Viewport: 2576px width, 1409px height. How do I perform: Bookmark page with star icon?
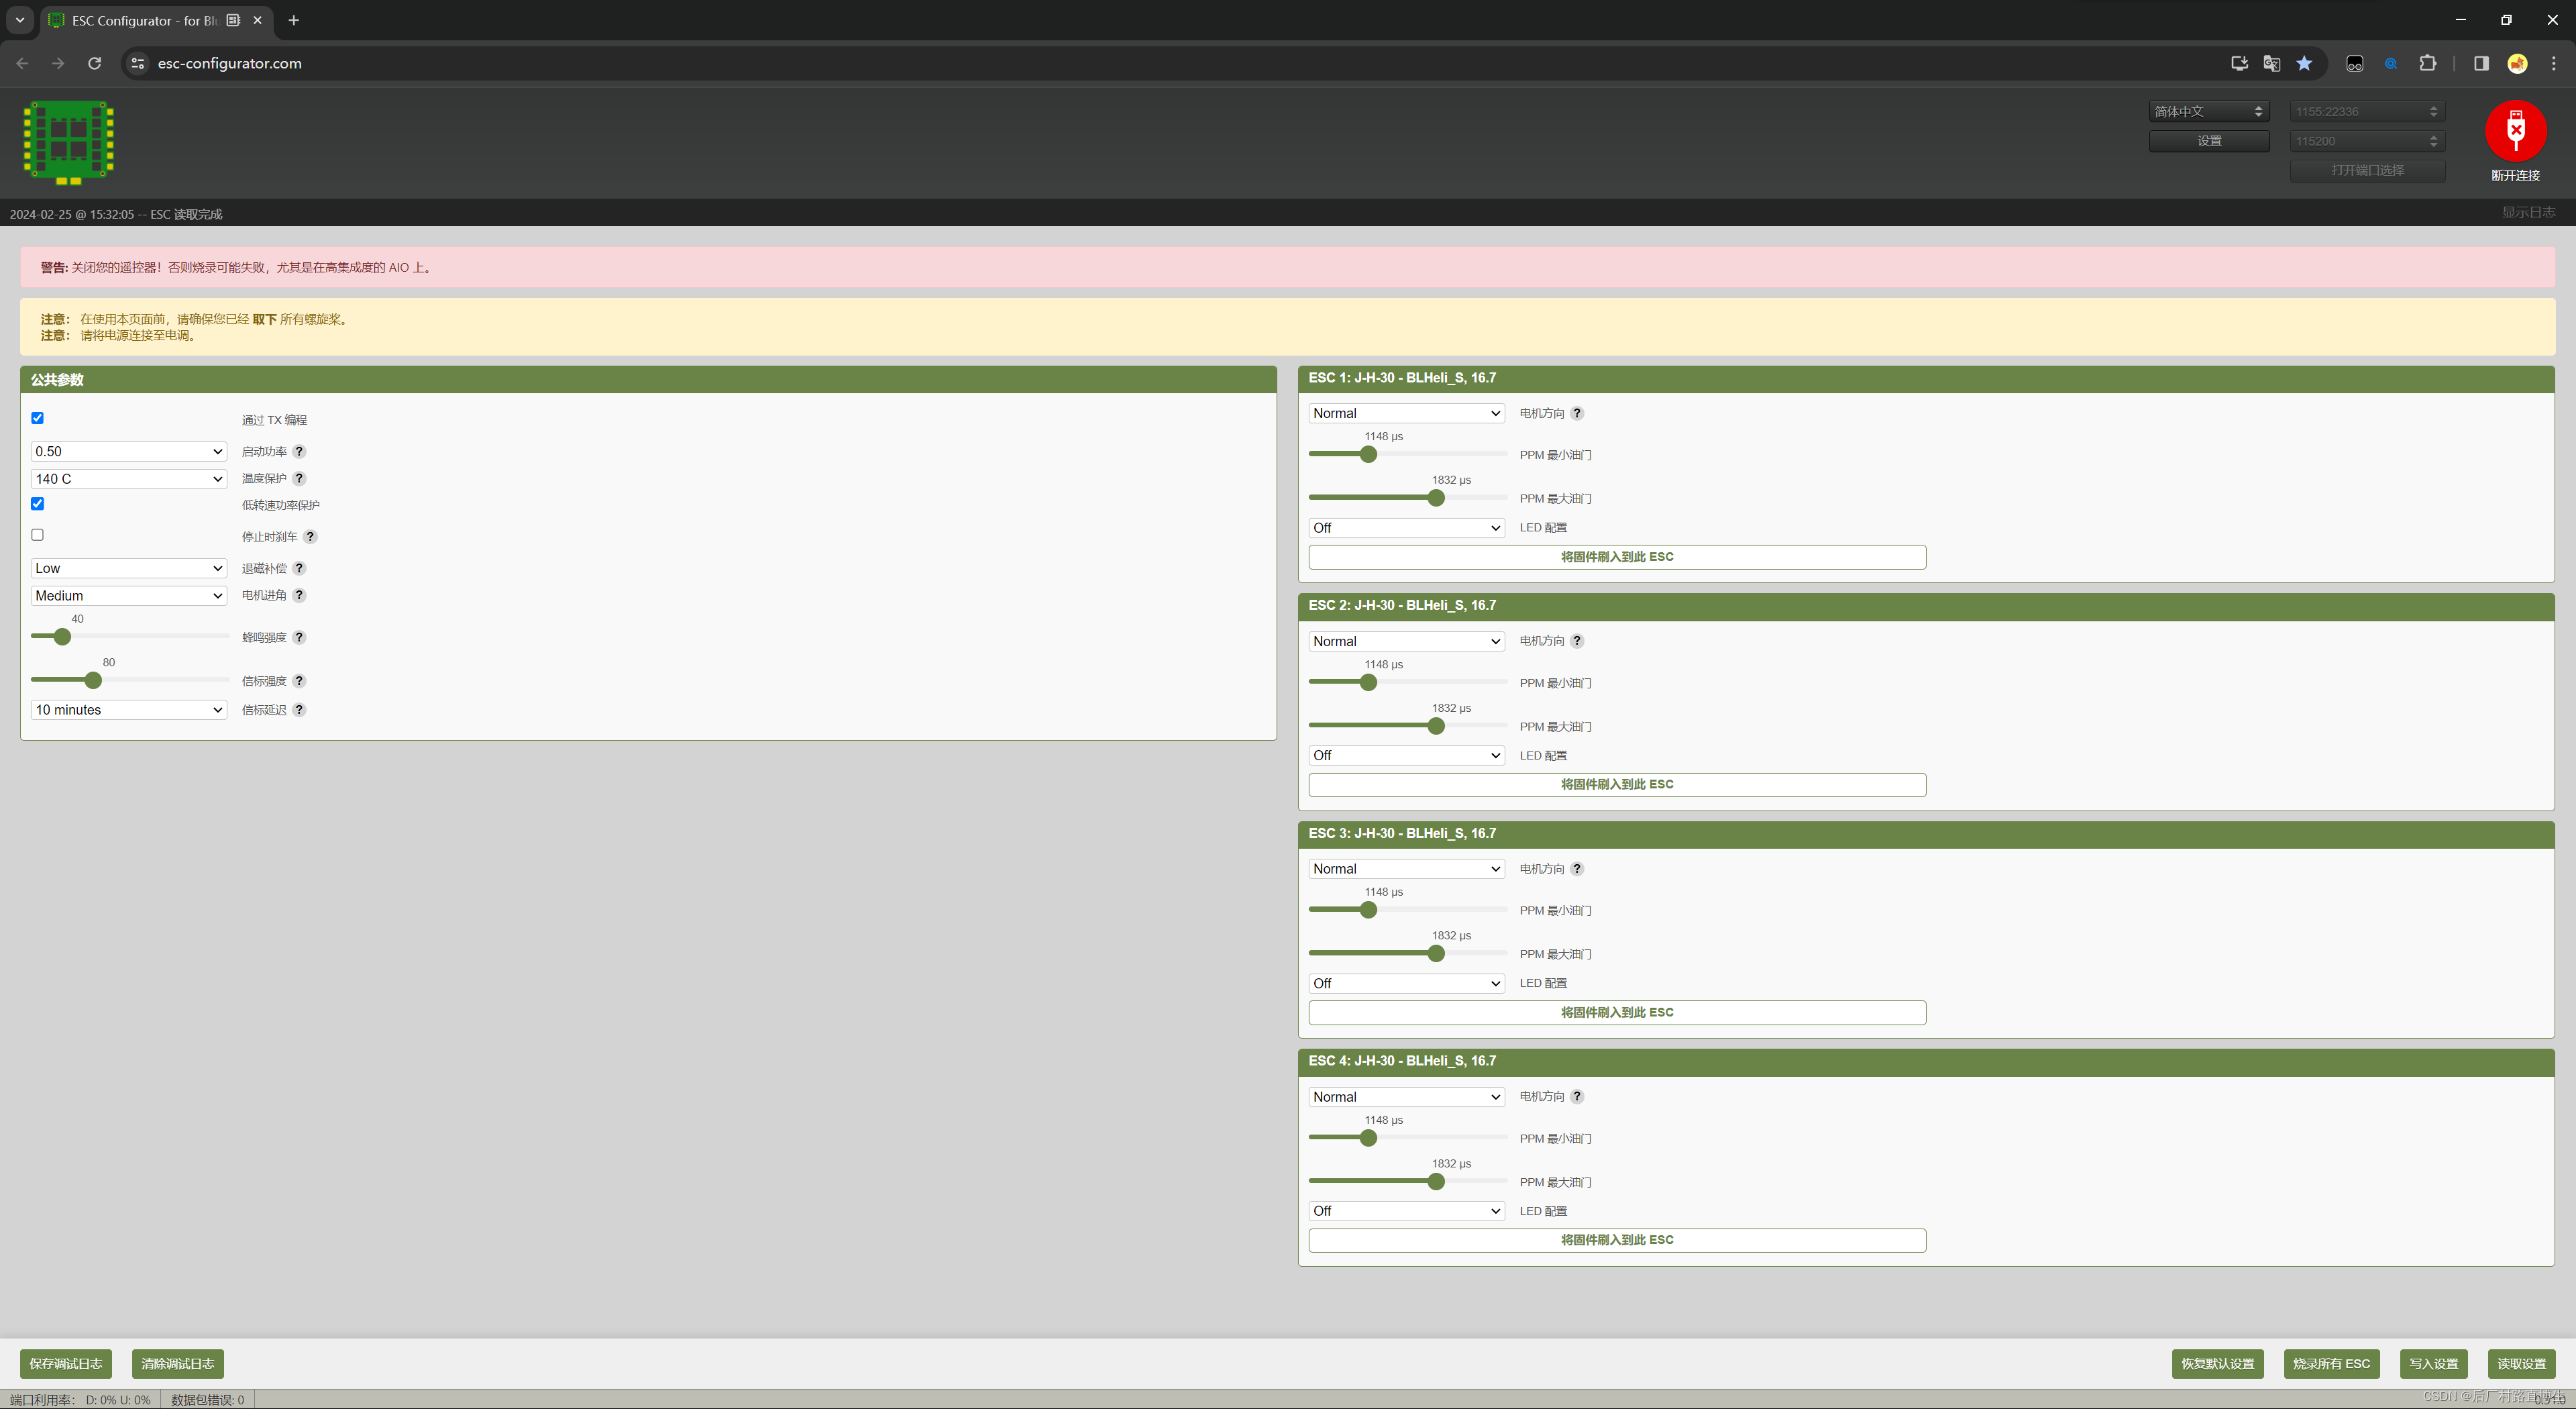pos(2304,63)
